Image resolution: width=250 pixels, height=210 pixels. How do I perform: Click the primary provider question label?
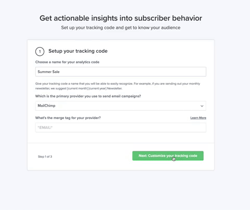(x=88, y=96)
